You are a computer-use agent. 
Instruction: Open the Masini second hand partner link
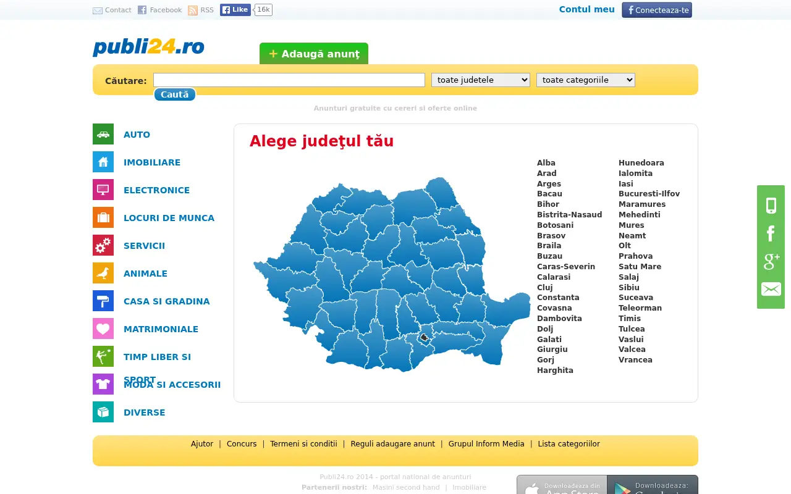[406, 487]
